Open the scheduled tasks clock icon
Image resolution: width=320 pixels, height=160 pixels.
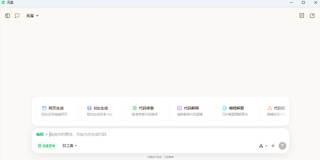click(x=302, y=15)
